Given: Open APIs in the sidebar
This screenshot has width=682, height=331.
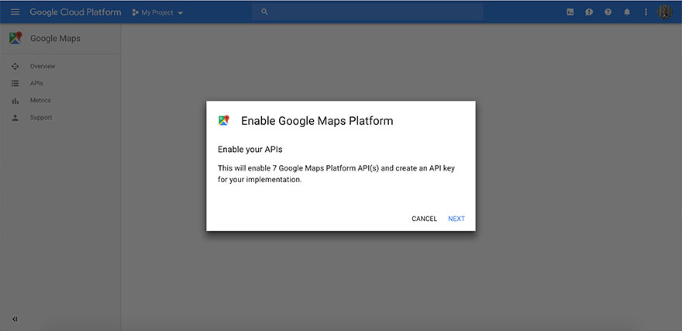Looking at the screenshot, I should point(36,83).
